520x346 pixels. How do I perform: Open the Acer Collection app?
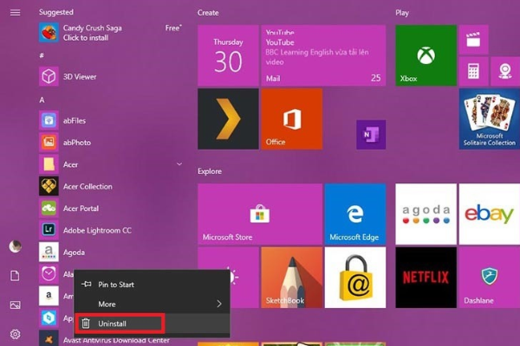[110, 187]
